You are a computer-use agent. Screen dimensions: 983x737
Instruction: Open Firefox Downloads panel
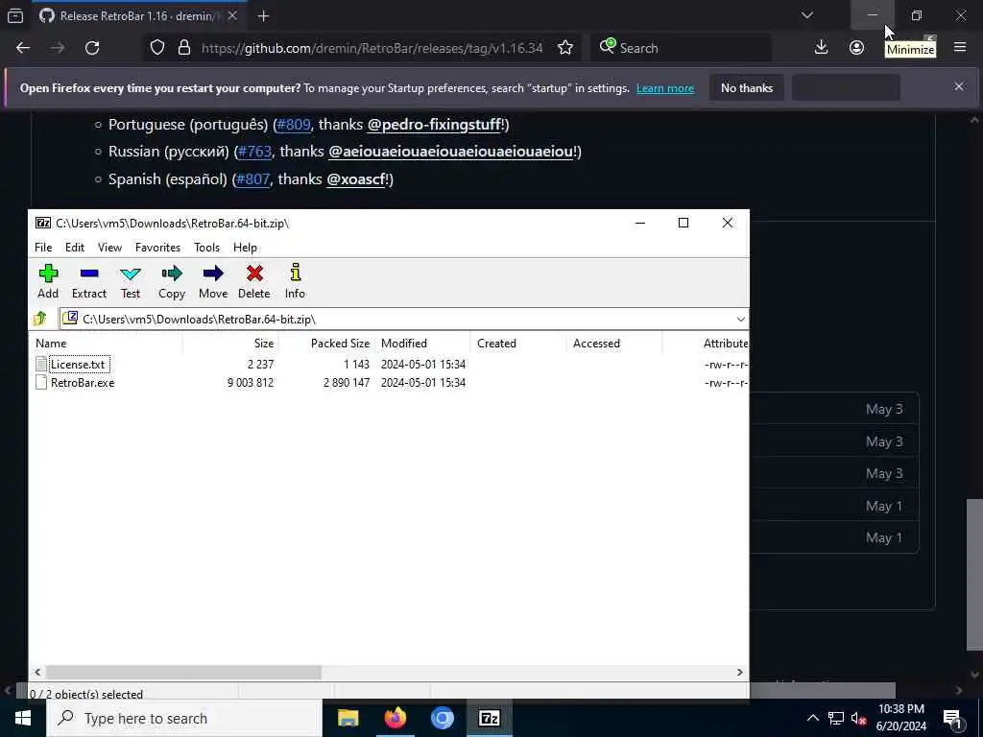tap(822, 48)
